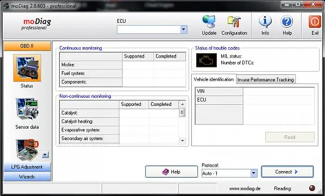This screenshot has height=196, width=325.
Task: Open the Wizards section
Action: [27, 177]
